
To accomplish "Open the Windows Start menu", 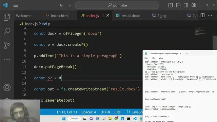I will click(64, 119).
